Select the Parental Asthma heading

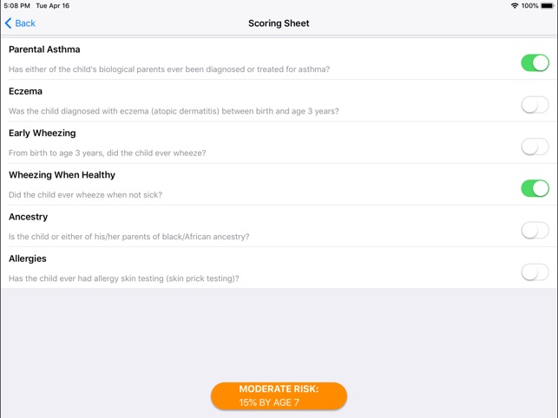pos(44,49)
